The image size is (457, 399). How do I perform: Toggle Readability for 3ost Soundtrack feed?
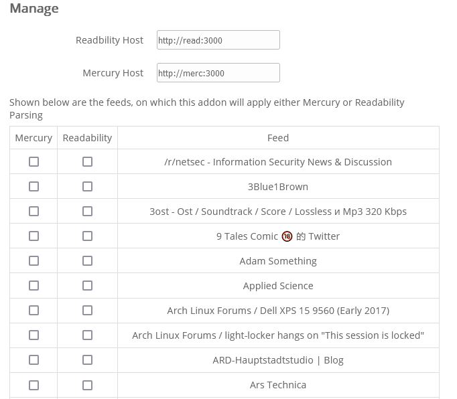coord(87,212)
